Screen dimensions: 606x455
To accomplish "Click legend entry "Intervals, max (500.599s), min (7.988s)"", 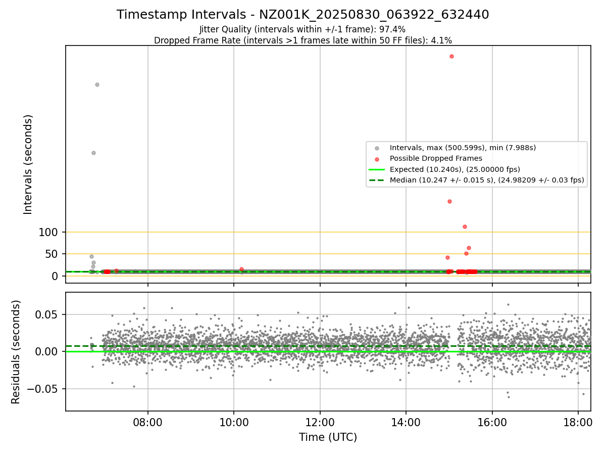I will [x=463, y=148].
